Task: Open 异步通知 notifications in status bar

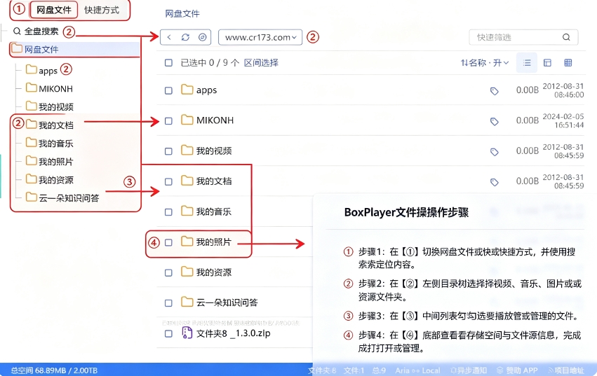Action: pyautogui.click(x=469, y=370)
